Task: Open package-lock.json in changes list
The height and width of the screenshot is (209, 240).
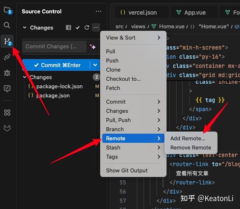Action: (x=59, y=87)
